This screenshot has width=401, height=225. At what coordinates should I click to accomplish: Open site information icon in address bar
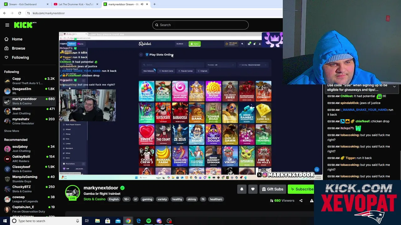tap(29, 13)
